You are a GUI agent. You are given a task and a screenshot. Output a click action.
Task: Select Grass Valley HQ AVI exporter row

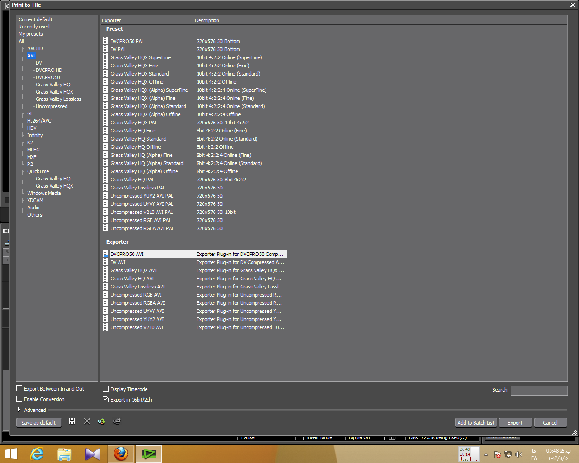pyautogui.click(x=195, y=279)
